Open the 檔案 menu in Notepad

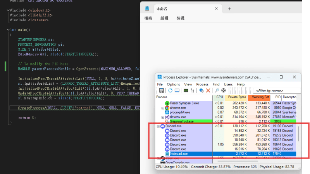[148, 18]
